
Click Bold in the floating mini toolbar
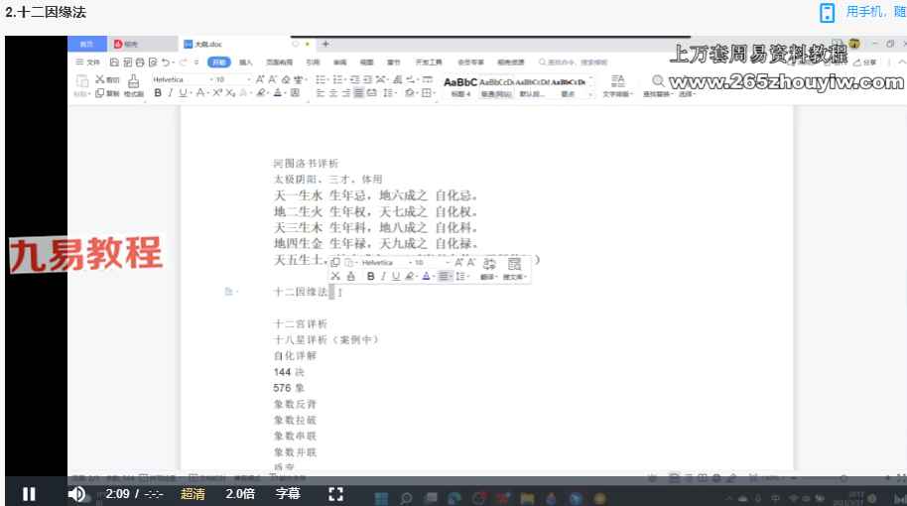tap(370, 277)
